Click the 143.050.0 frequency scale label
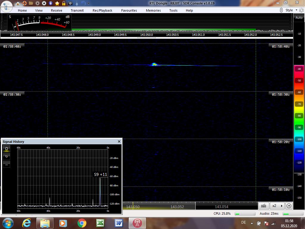The width and height of the screenshot is (305, 229). pyautogui.click(x=147, y=35)
